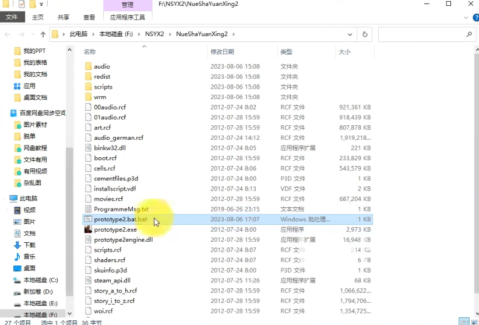Click the back navigation arrow
Image resolution: width=479 pixels, height=325 pixels.
[8, 34]
